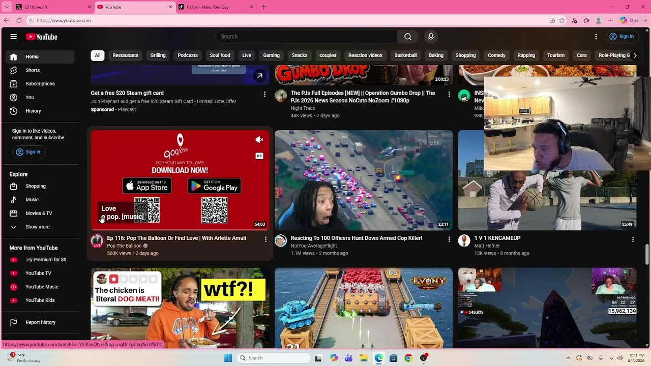651x366 pixels.
Task: Click the Matt Hefner channel avatar
Action: tap(464, 241)
